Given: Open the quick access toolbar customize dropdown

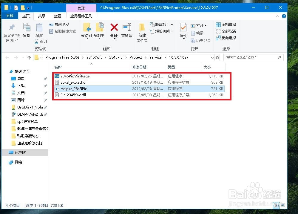Looking at the screenshot, I should [x=28, y=8].
